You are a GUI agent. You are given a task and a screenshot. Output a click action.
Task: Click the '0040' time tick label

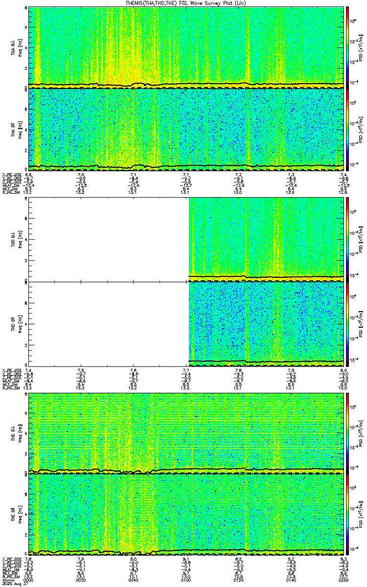pyautogui.click(x=134, y=581)
